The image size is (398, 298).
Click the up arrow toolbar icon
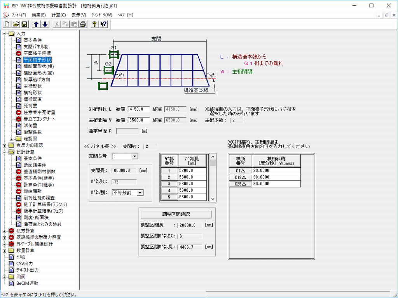tap(36, 24)
